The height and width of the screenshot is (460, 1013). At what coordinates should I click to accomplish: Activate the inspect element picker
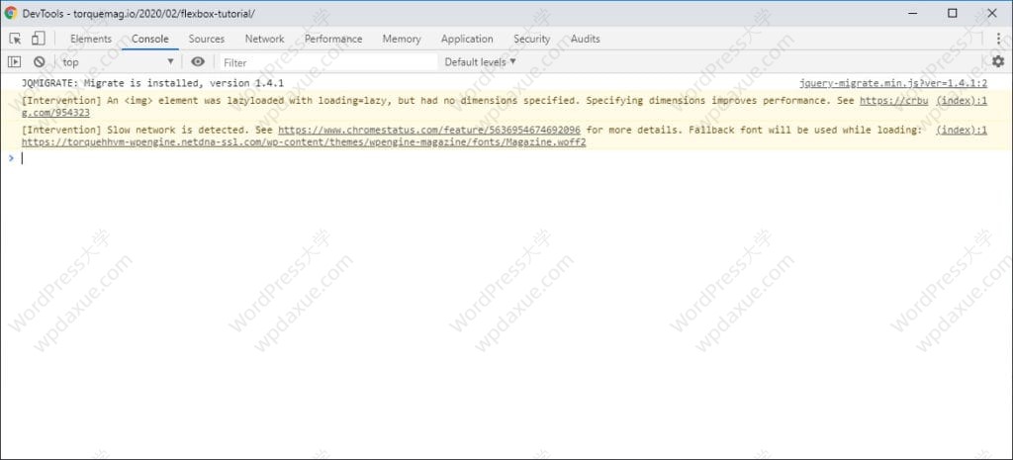(16, 39)
